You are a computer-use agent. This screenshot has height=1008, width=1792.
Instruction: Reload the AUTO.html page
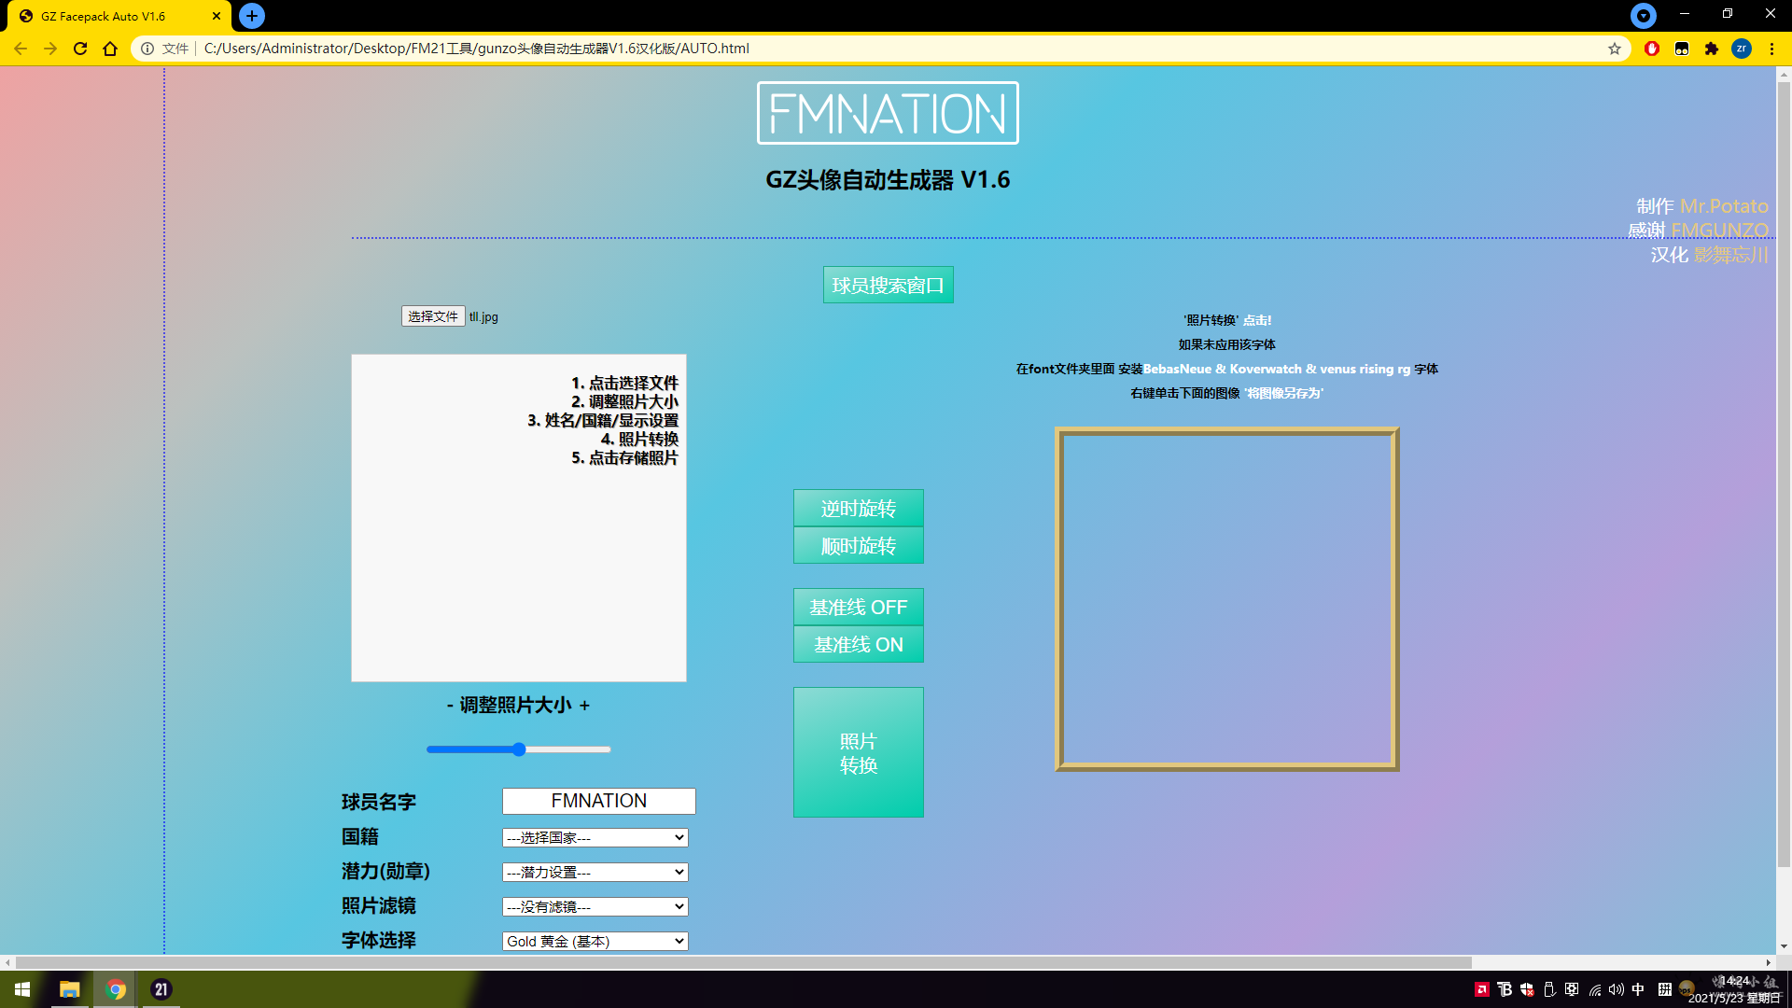pyautogui.click(x=80, y=49)
